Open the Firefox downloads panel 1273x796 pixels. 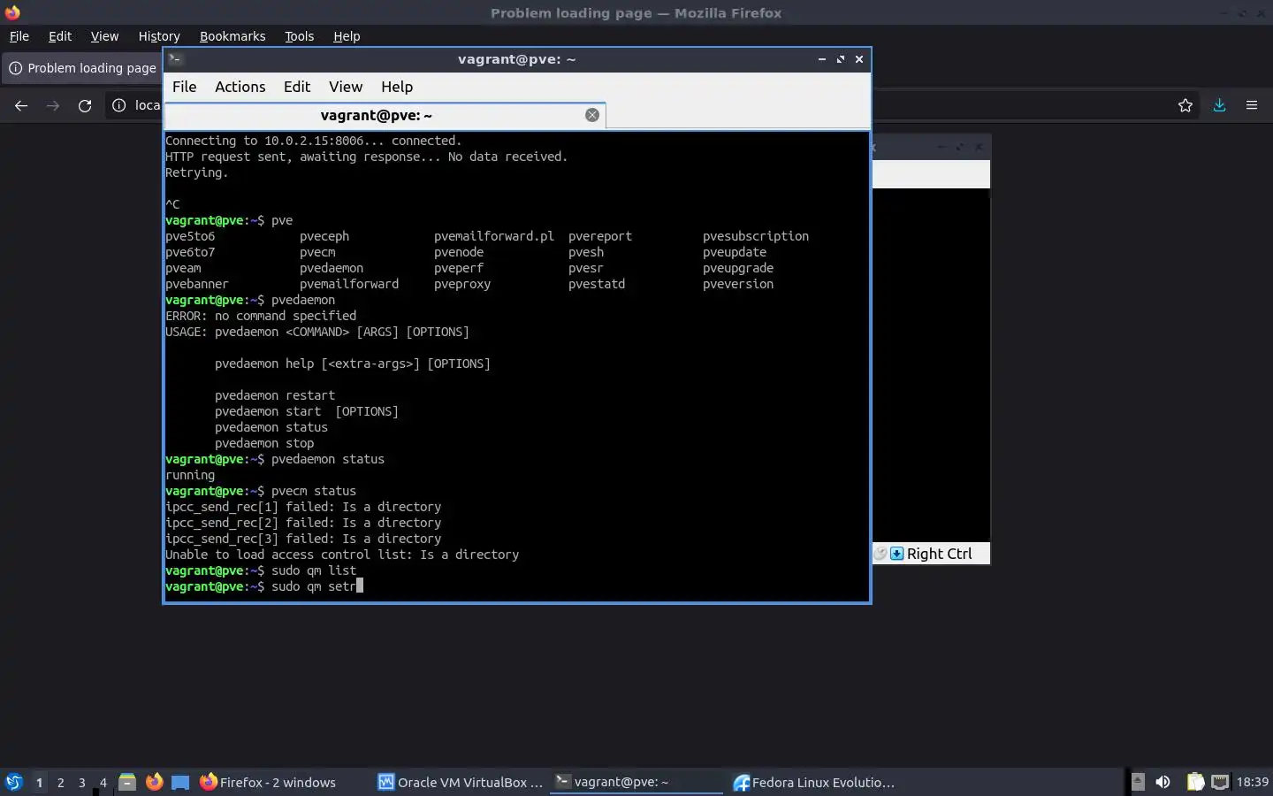pos(1219,105)
